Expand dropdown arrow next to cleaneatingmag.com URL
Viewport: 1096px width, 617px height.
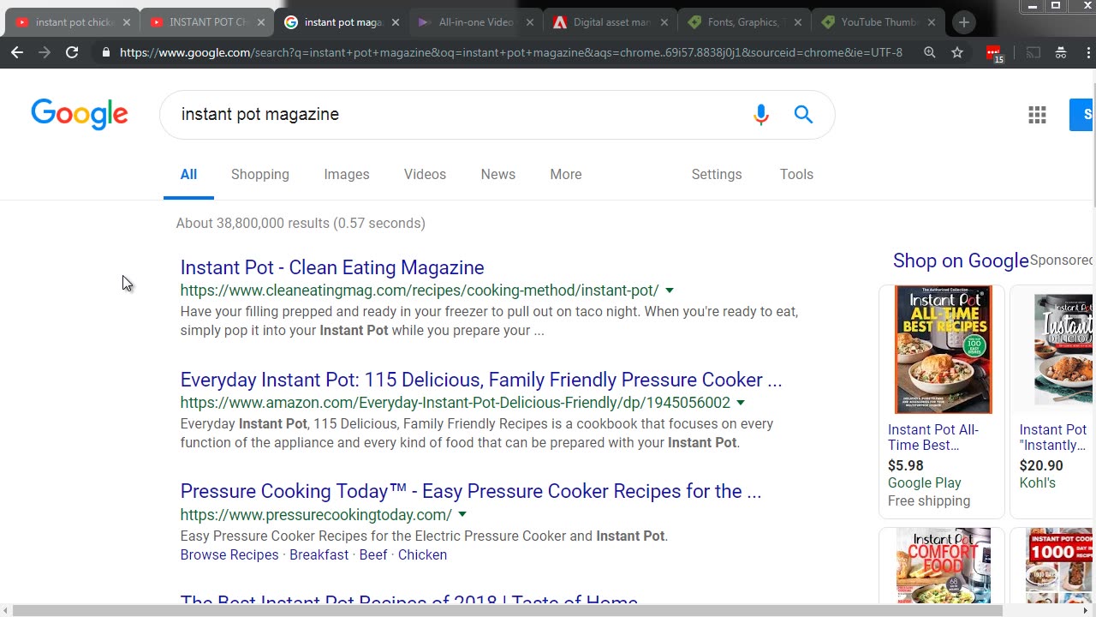[670, 291]
